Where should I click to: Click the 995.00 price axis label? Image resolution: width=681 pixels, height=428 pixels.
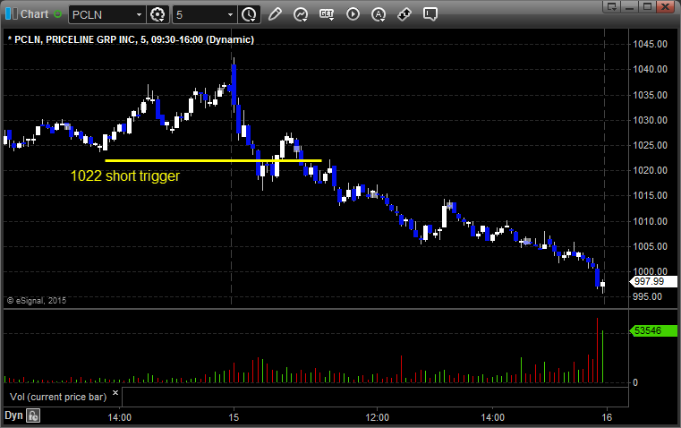648,296
